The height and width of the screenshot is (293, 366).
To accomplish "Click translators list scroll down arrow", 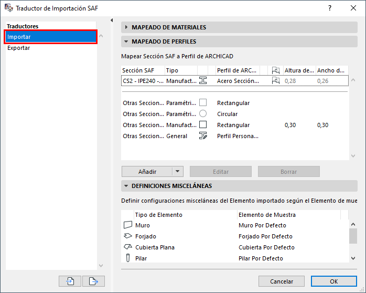I will (x=101, y=265).
